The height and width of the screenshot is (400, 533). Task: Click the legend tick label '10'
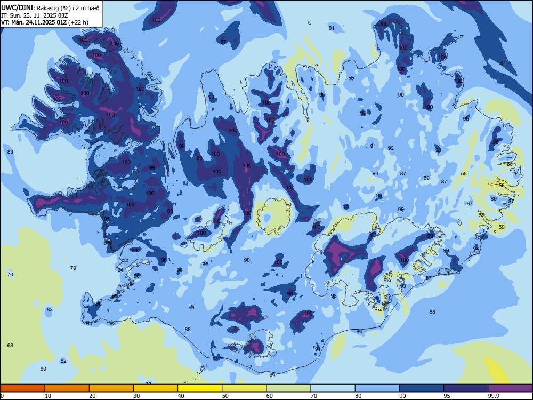point(48,396)
